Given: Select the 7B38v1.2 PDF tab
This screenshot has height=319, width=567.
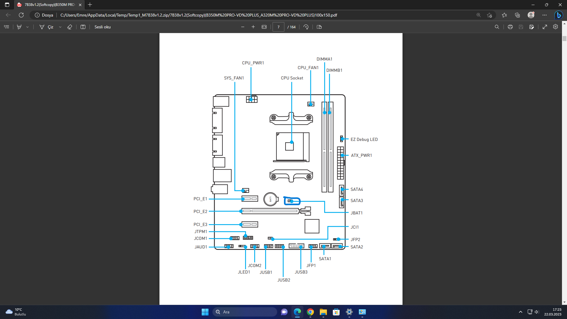Looking at the screenshot, I should [x=49, y=5].
